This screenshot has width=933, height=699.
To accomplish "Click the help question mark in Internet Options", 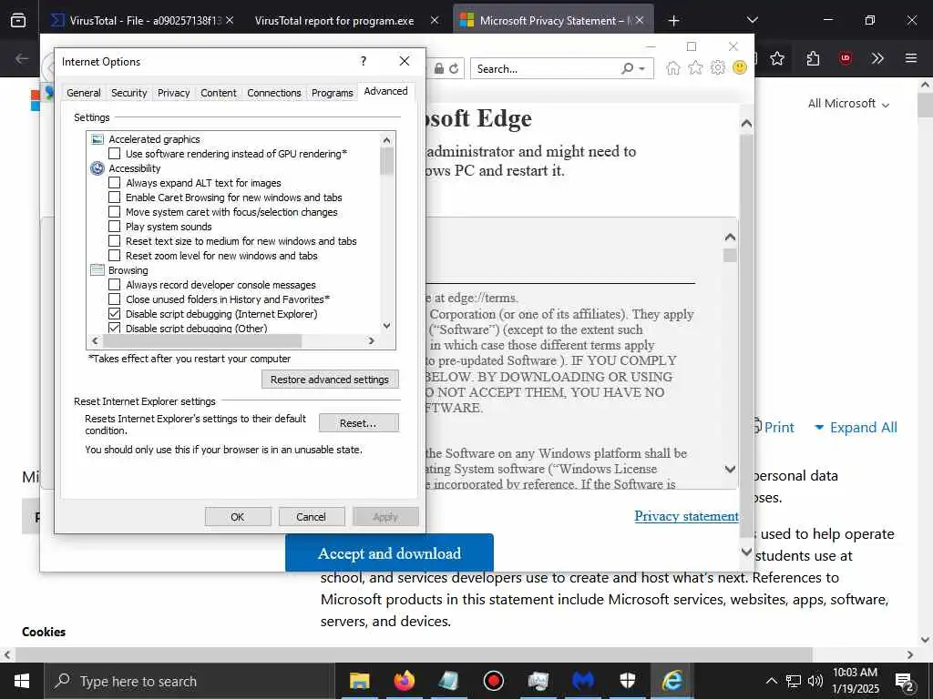I will click(x=363, y=61).
